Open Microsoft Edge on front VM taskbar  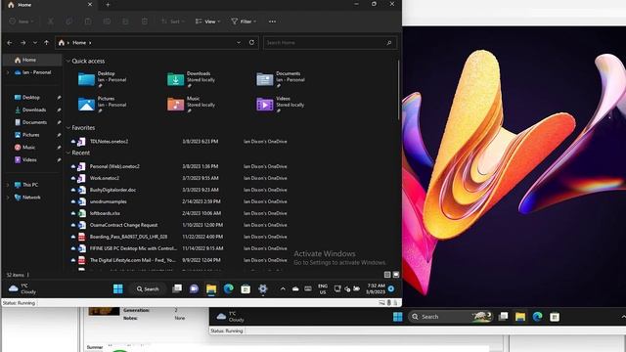[x=228, y=289]
